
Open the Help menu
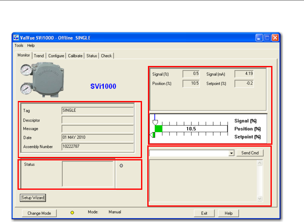tap(31, 45)
